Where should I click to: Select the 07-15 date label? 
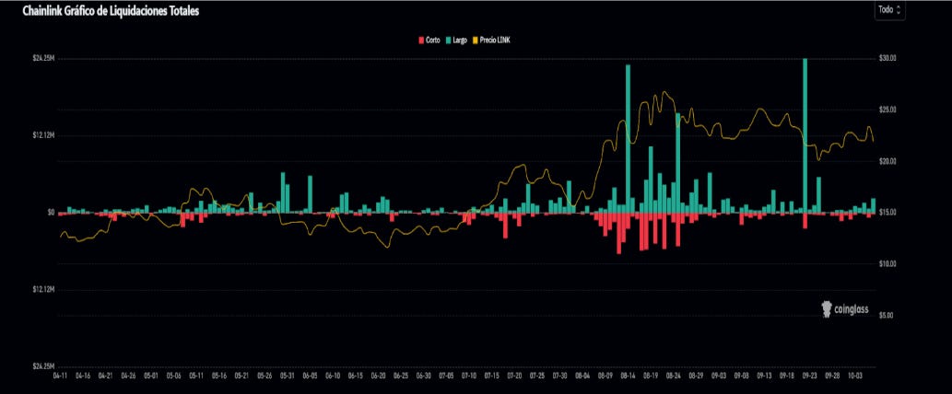point(492,376)
